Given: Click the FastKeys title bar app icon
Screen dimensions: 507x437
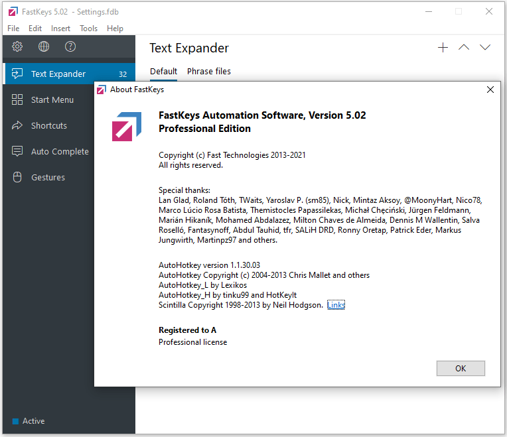Looking at the screenshot, I should point(13,12).
